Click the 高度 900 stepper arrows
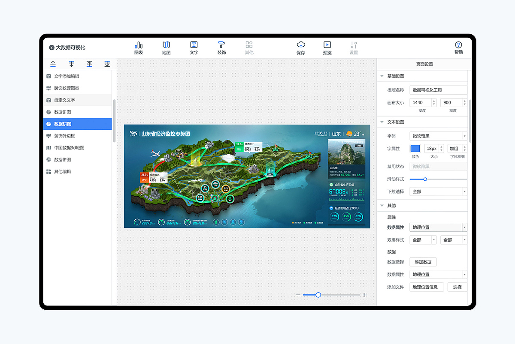 click(x=464, y=102)
